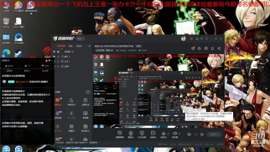Expand the speaker volume arrow

point(180,134)
